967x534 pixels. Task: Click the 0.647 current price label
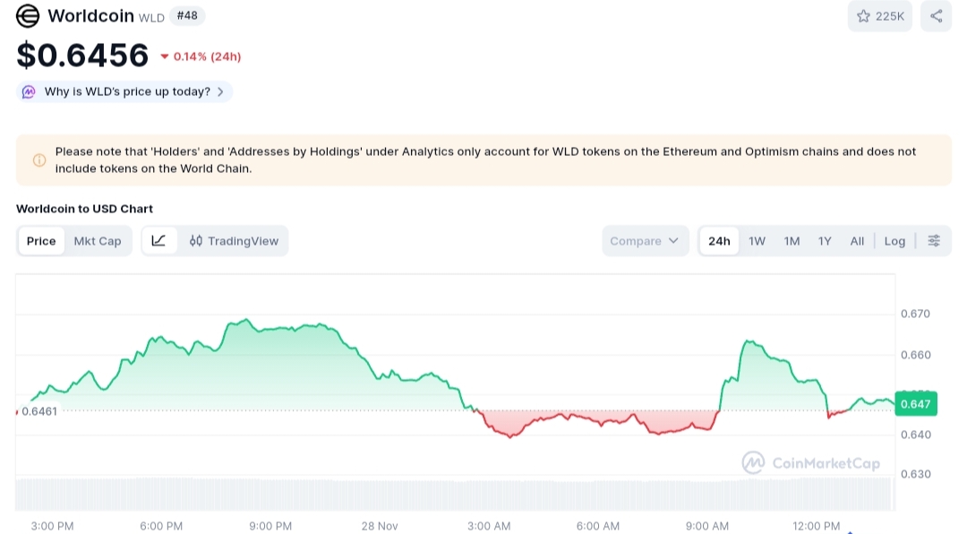point(916,404)
